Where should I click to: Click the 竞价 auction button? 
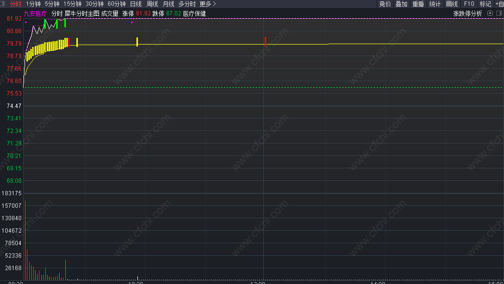385,4
